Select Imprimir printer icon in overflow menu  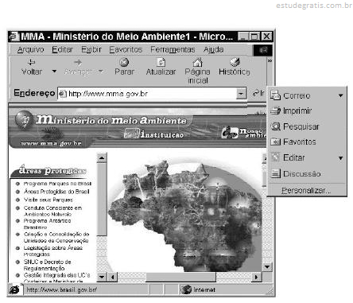[x=275, y=111]
